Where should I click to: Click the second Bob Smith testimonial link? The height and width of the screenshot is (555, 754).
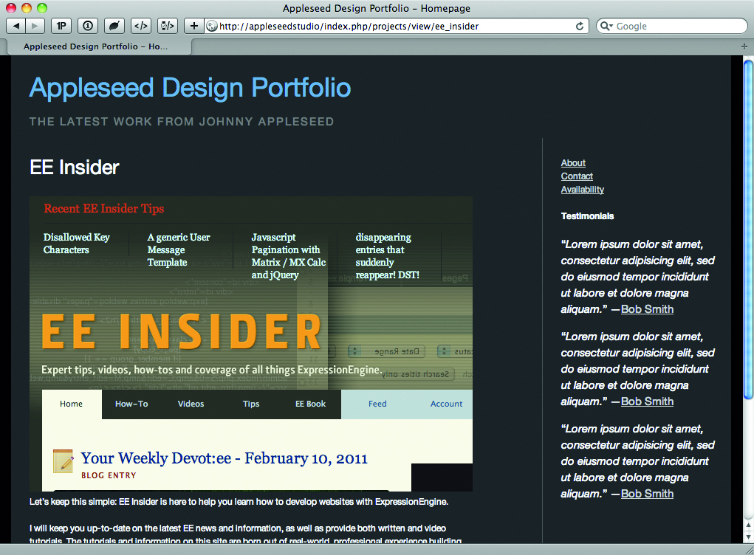tap(647, 401)
